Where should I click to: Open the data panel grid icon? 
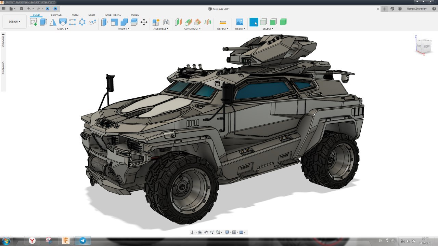[x=4, y=9]
